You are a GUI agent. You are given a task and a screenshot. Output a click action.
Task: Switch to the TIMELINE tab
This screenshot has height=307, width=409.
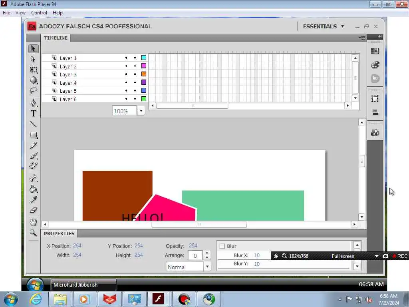click(56, 38)
